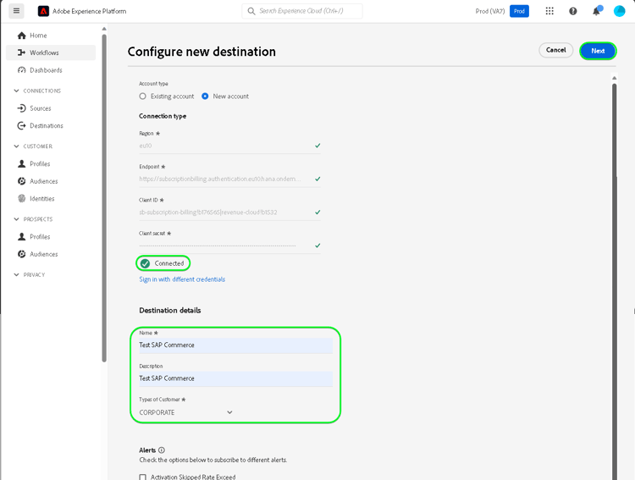
Task: Open Destinations in the sidebar
Action: tap(46, 125)
